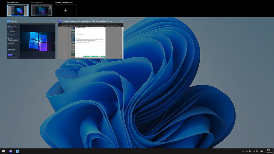Click the "Рабочий стол 2" label
This screenshot has width=274, height=154.
point(37,2)
